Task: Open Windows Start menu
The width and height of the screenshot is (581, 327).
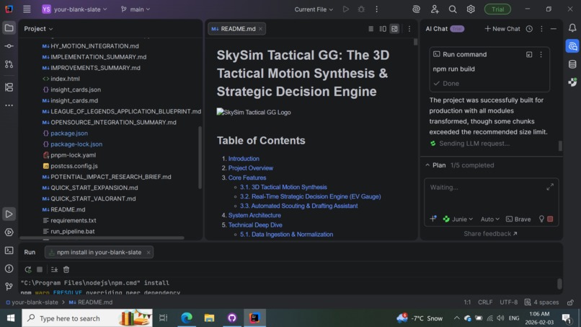Action: click(11, 318)
